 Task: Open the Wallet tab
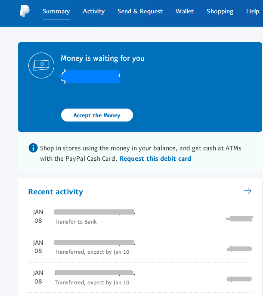185,11
